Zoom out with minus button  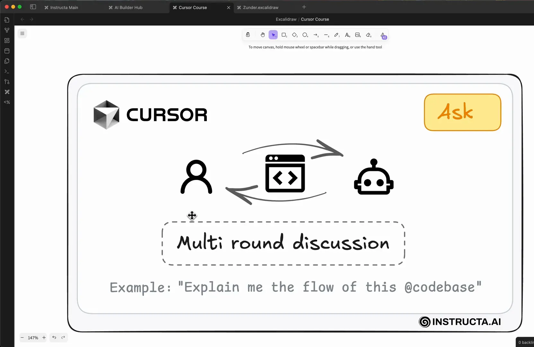click(x=22, y=337)
